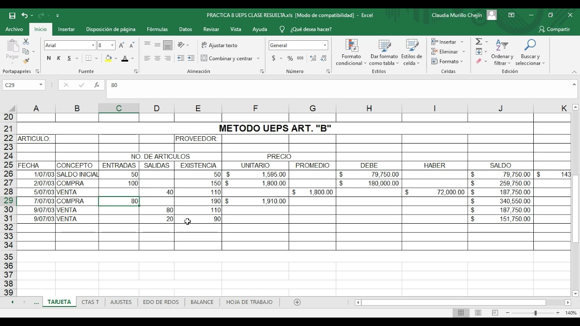Apply accounting currency format $
The width and height of the screenshot is (580, 326).
pyautogui.click(x=274, y=58)
